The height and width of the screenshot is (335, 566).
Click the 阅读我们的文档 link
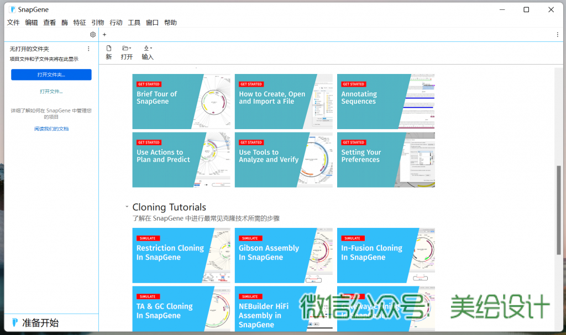click(x=51, y=129)
